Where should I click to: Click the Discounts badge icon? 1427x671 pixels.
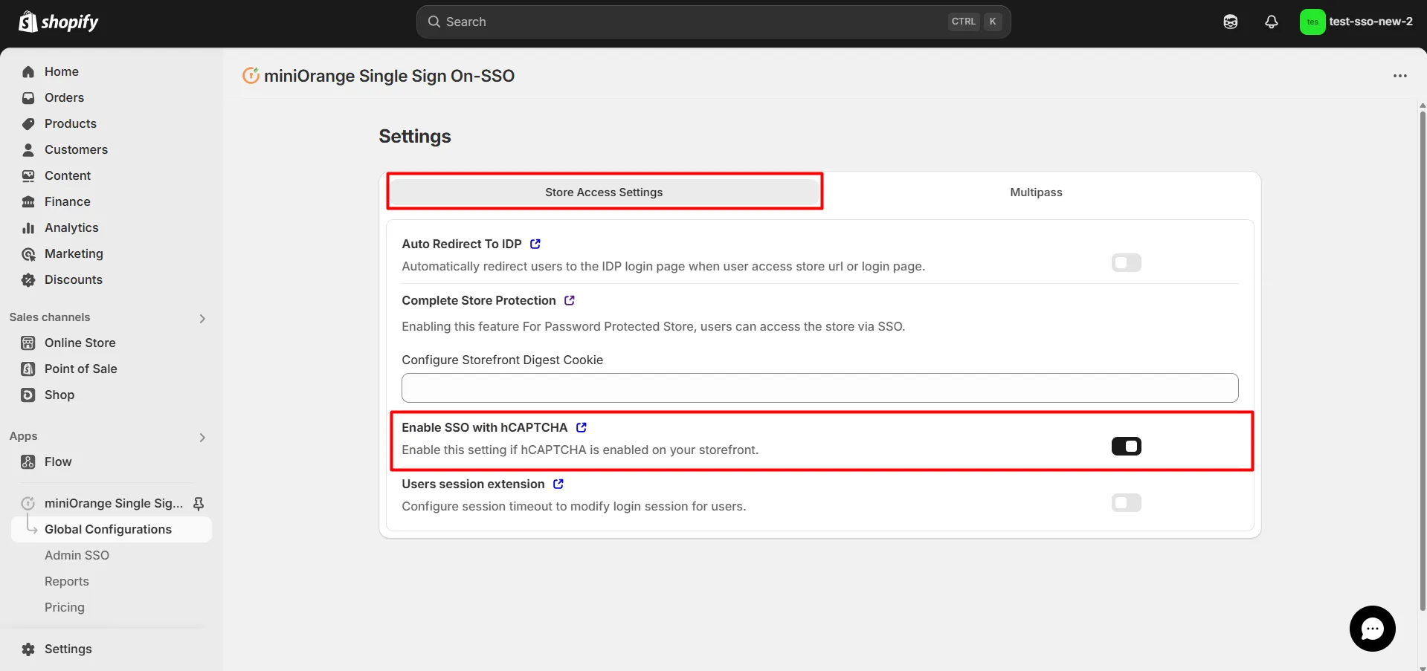coord(28,280)
